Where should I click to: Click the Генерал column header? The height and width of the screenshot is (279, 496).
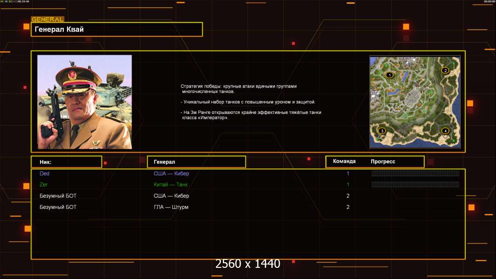click(x=196, y=162)
